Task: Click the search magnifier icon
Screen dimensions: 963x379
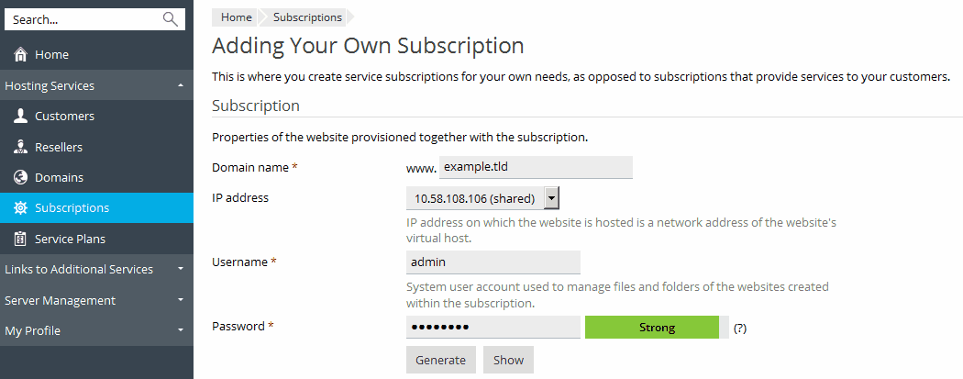Action: coord(170,18)
